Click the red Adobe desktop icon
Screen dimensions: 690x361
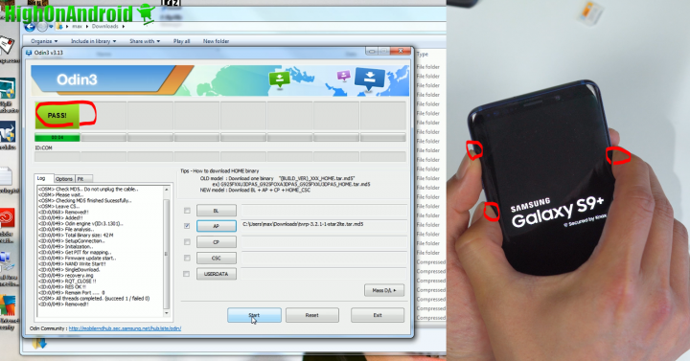tap(8, 218)
